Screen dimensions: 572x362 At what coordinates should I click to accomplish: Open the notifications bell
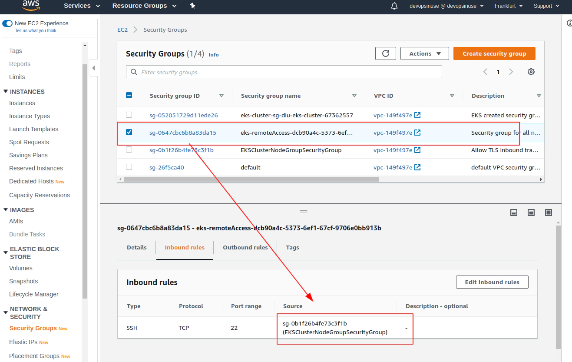click(x=394, y=6)
